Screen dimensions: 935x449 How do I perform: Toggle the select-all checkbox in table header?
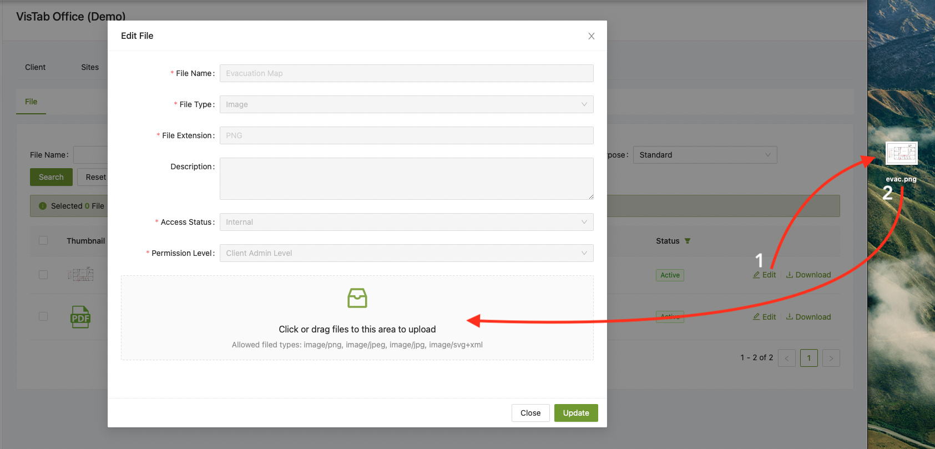pos(43,240)
